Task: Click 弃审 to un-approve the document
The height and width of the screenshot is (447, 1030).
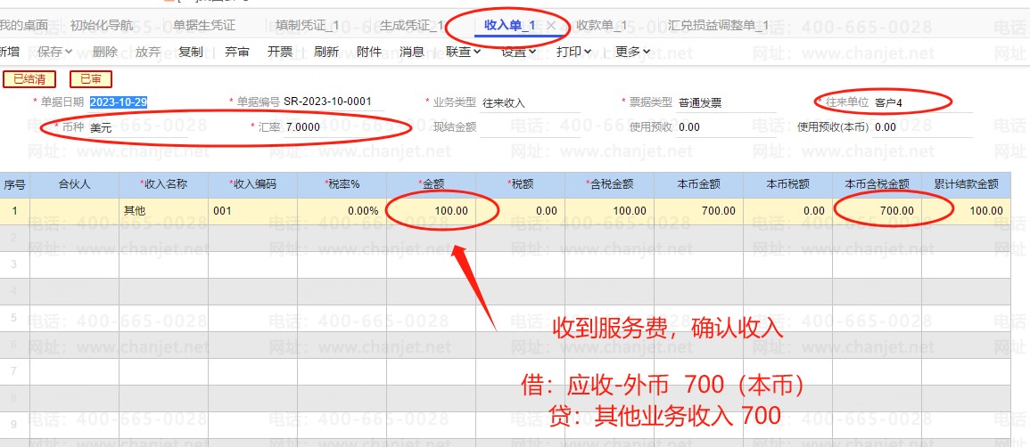Action: click(236, 52)
